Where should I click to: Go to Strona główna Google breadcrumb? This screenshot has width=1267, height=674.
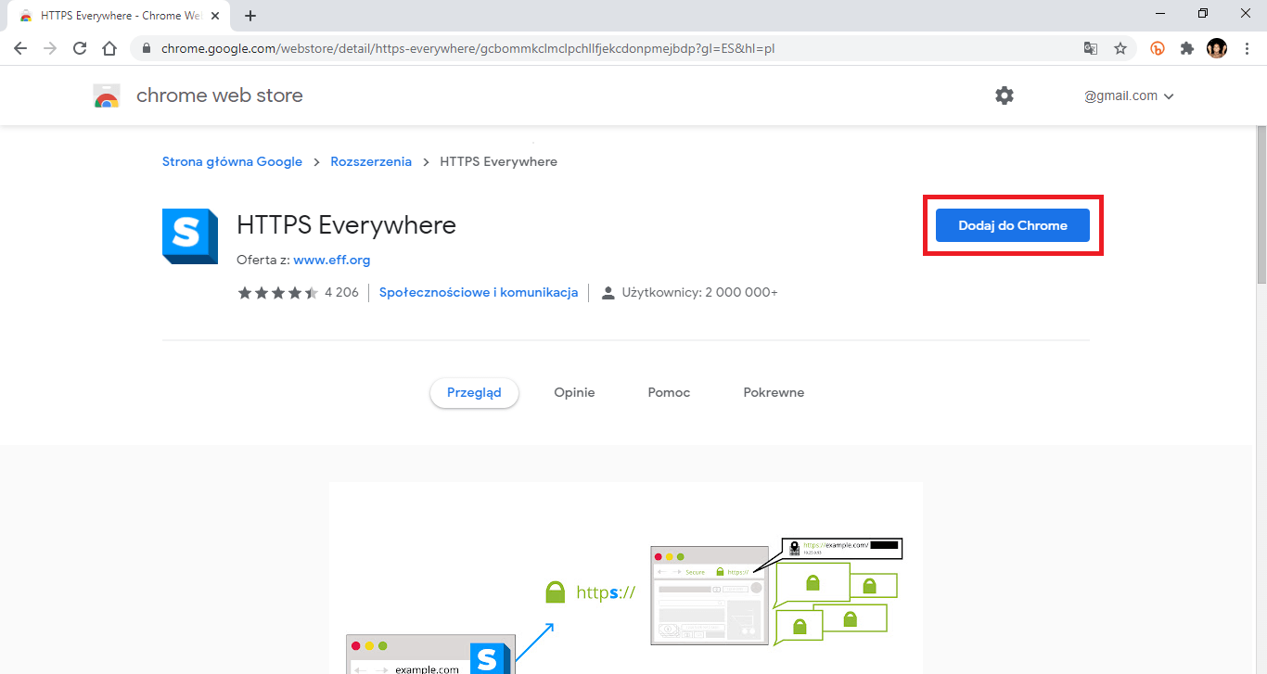click(x=232, y=161)
